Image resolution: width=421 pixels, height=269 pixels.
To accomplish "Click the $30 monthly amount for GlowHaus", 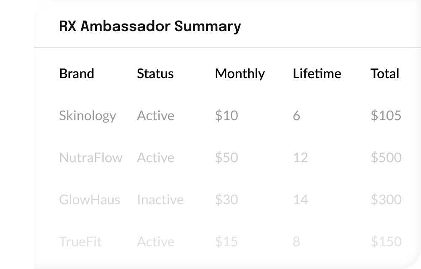I will 226,200.
